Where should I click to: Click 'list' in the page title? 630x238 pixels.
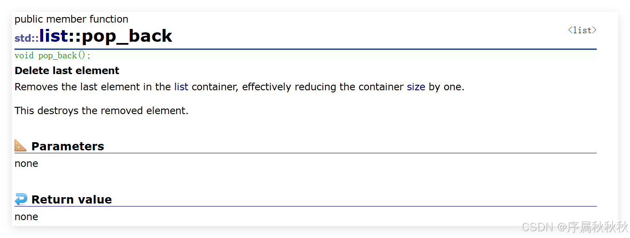pos(54,36)
